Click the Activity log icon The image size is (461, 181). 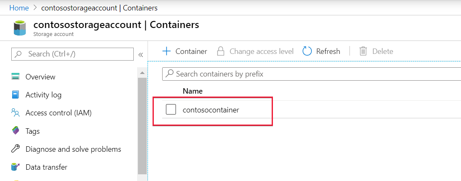[16, 95]
